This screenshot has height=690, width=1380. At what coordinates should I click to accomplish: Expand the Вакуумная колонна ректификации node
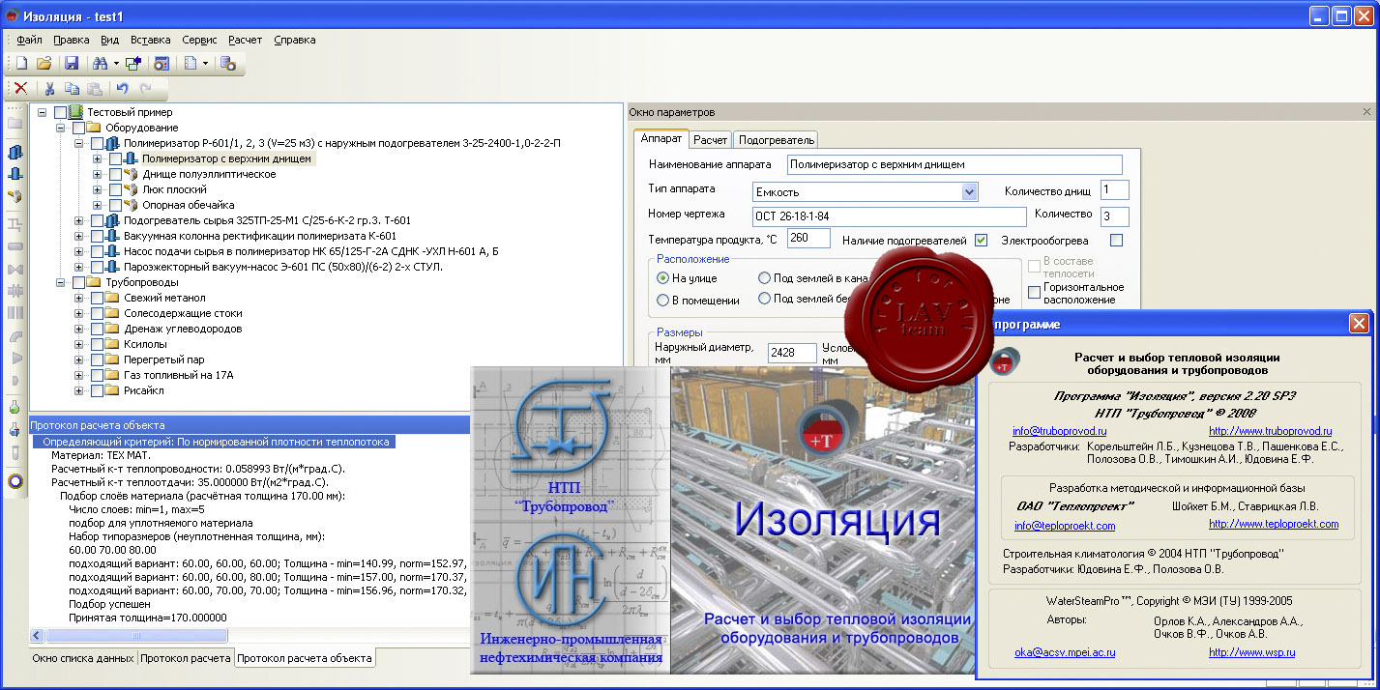[x=79, y=236]
